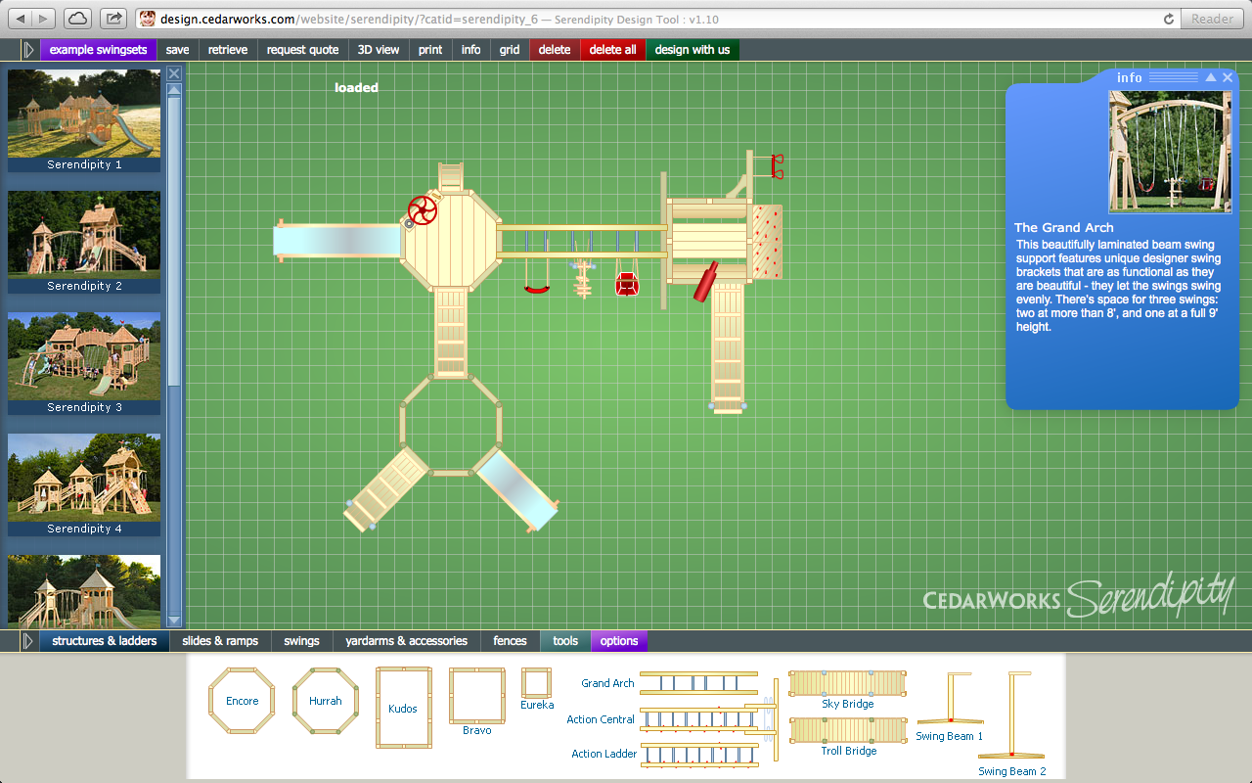This screenshot has height=783, width=1252.
Task: Switch to the swings tab
Action: pyautogui.click(x=301, y=641)
